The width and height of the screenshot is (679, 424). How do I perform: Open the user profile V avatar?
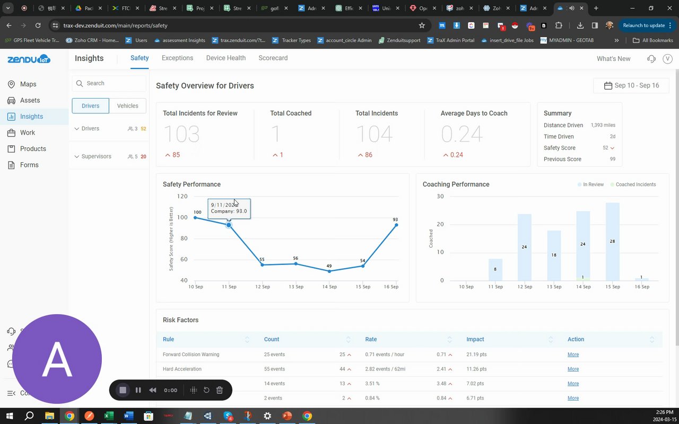tap(667, 59)
